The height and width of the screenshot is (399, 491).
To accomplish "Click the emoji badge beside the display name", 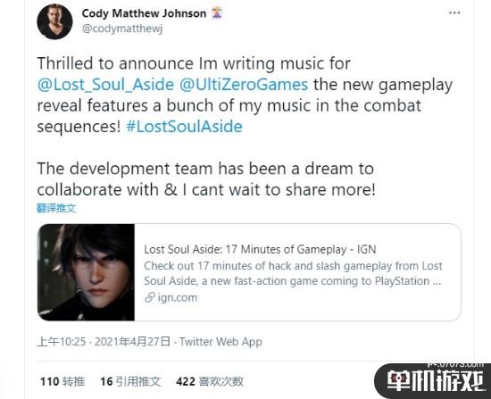I will pos(216,13).
